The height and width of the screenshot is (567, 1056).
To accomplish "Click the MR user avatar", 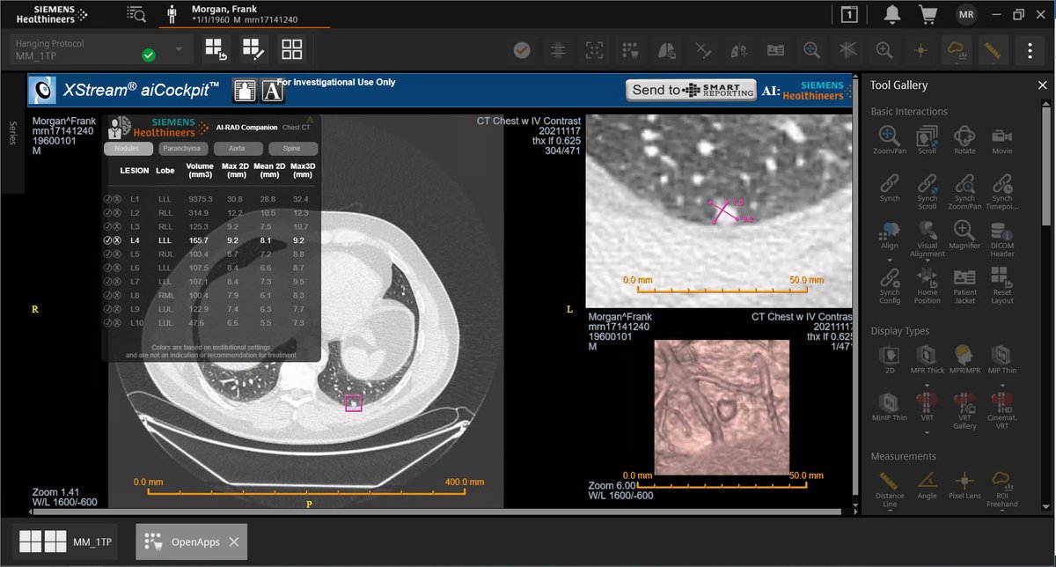I will pos(965,14).
